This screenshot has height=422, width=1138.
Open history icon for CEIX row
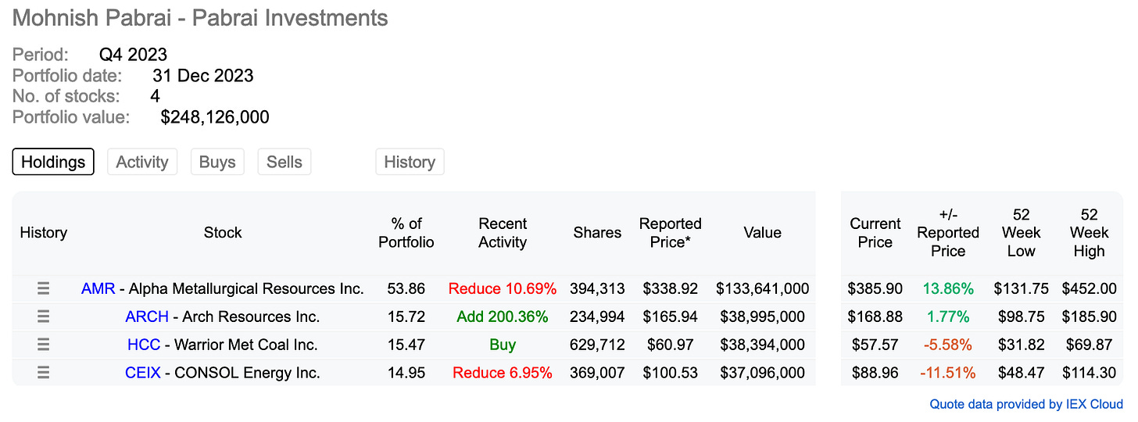pyautogui.click(x=44, y=374)
